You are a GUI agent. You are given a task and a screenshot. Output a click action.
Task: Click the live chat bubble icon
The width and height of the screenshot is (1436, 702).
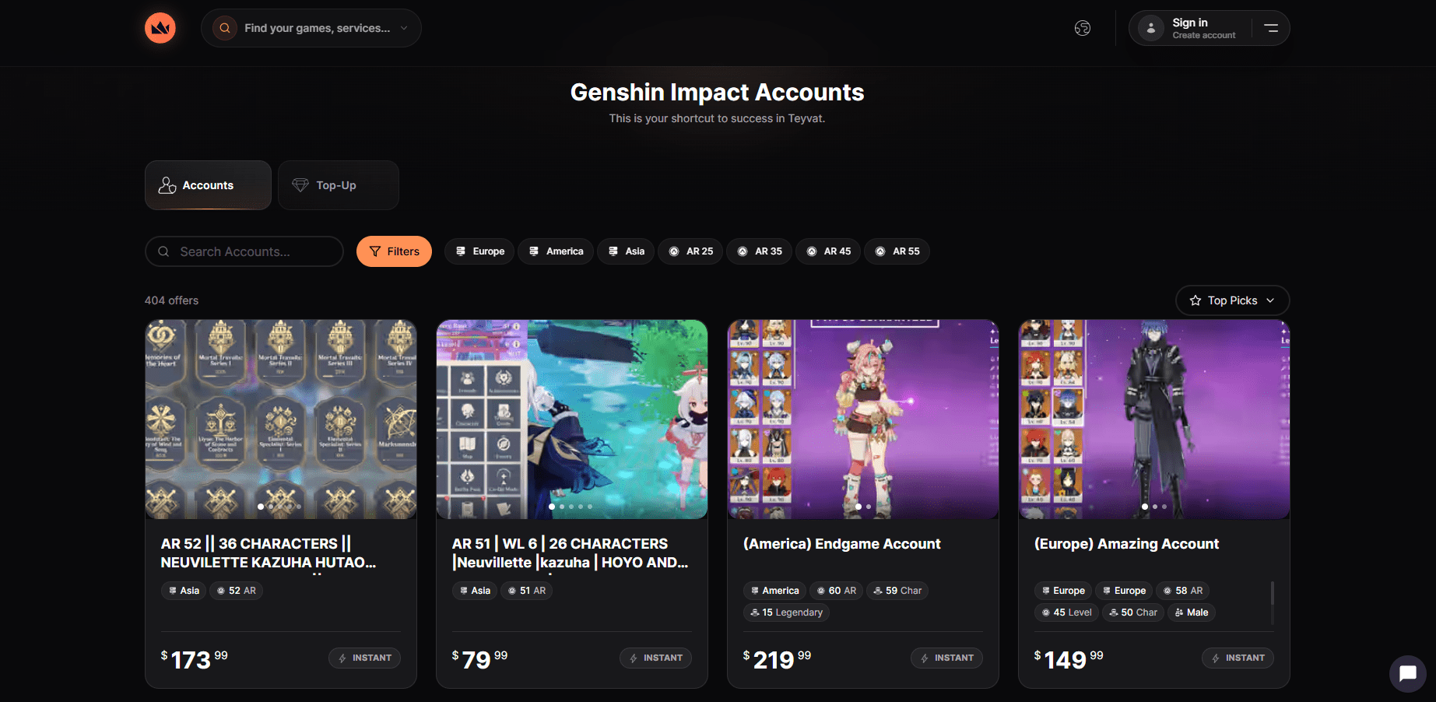pos(1407,673)
